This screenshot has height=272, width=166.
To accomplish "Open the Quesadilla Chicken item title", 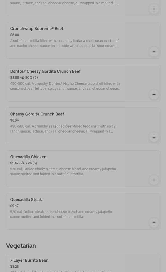I will (28, 157).
